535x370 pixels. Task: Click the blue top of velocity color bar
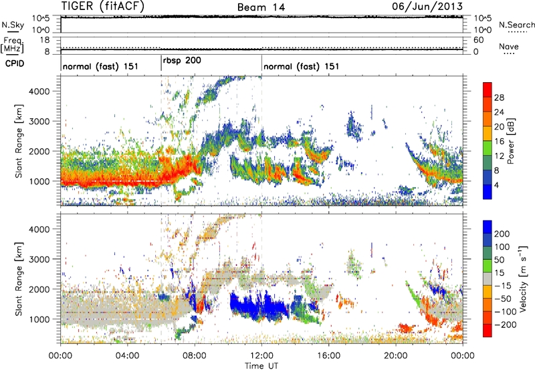pyautogui.click(x=488, y=227)
